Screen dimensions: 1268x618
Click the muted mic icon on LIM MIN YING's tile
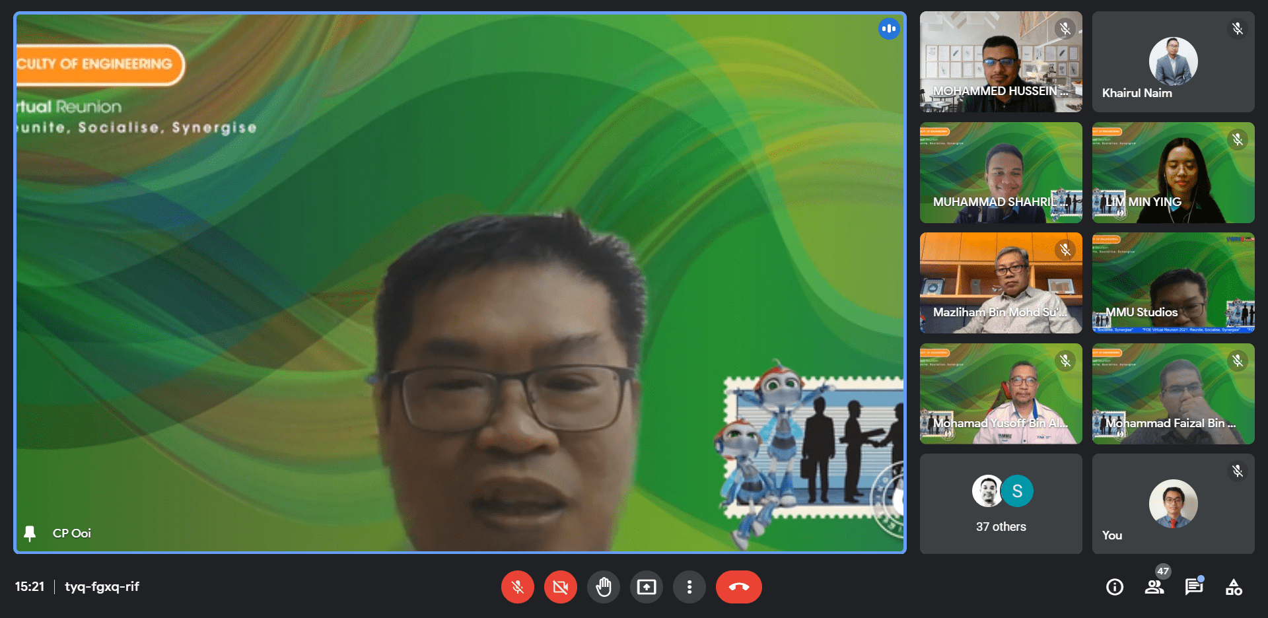click(1238, 140)
